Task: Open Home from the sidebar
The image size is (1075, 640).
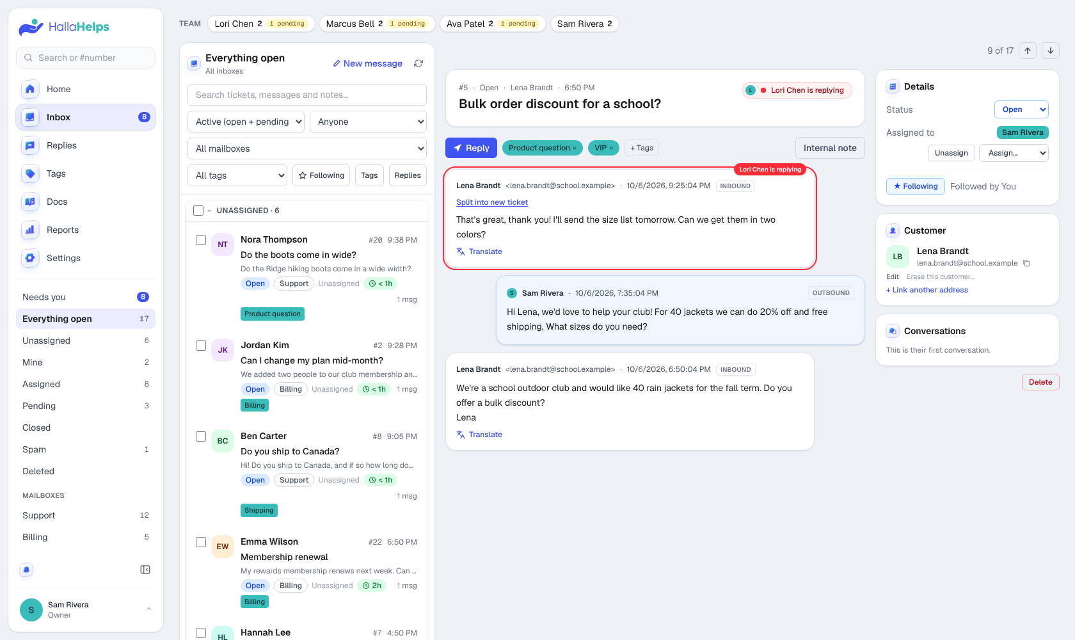Action: click(x=86, y=89)
